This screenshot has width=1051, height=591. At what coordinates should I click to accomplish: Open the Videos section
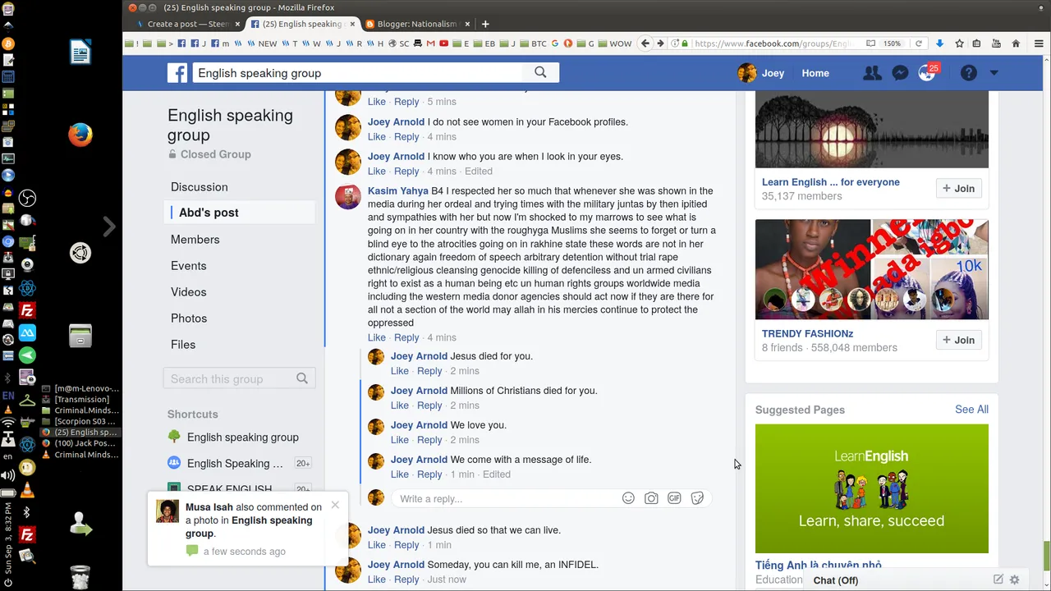[x=188, y=292]
